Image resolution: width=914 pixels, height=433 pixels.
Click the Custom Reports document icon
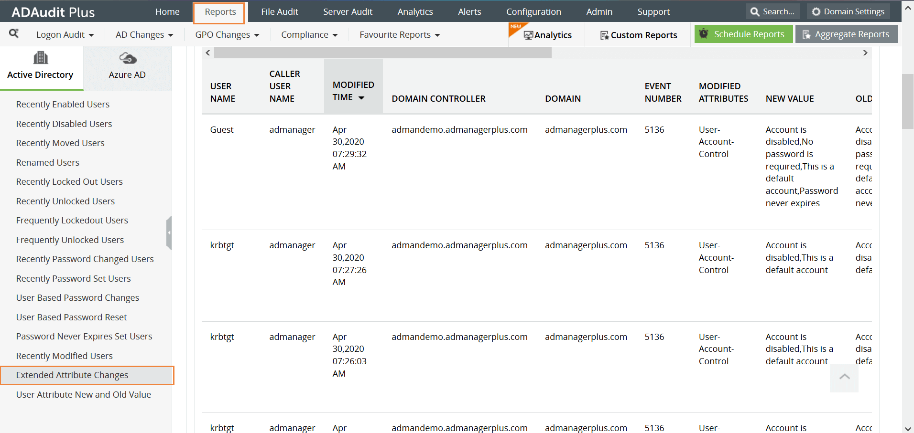[x=605, y=35]
